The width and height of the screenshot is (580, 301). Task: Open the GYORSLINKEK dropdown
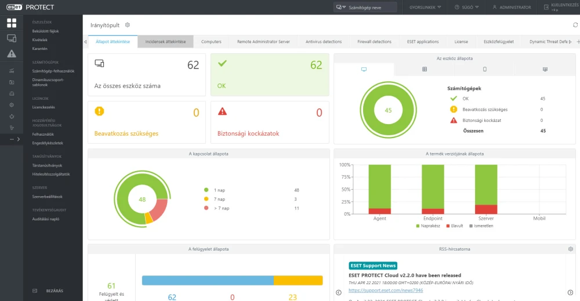click(425, 7)
